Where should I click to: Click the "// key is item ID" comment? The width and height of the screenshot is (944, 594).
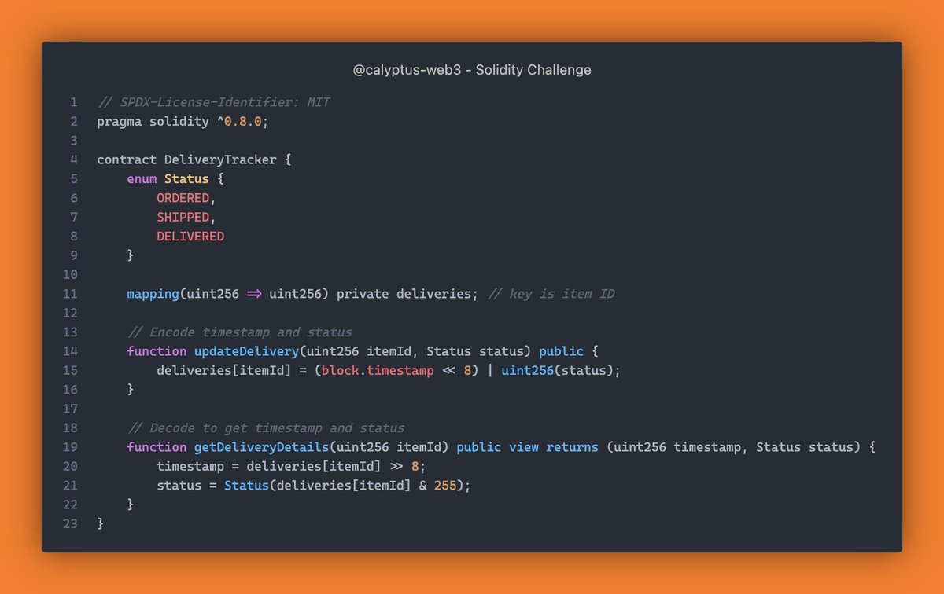(x=551, y=294)
